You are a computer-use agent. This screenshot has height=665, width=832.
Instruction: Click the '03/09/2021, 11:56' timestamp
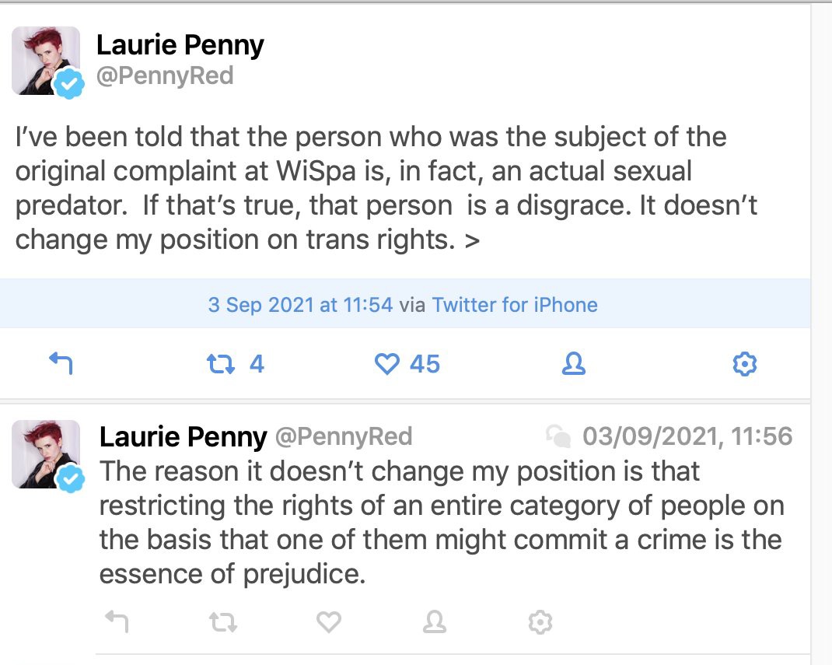pos(687,437)
